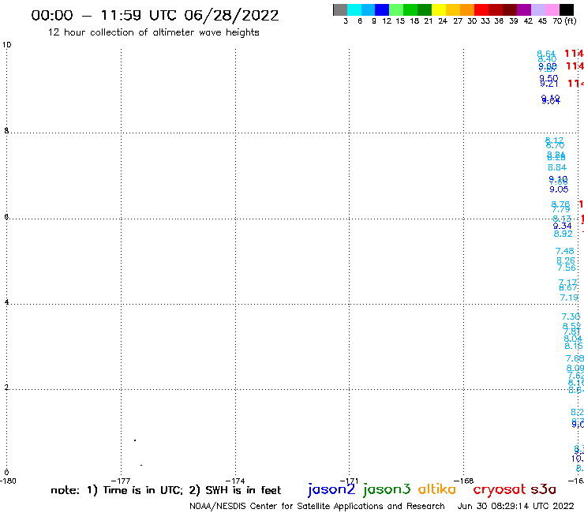Click the '(ft)' unit label in legend

(571, 21)
